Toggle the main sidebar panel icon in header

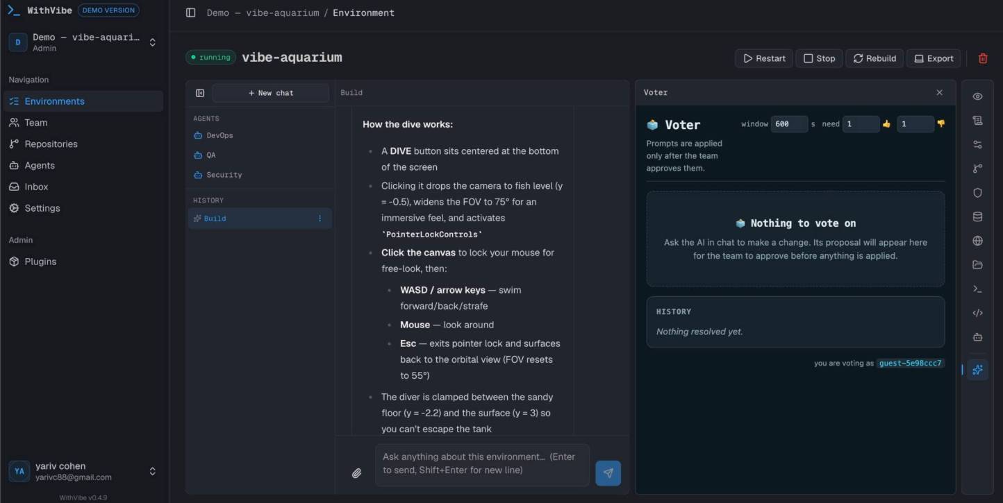pos(190,12)
